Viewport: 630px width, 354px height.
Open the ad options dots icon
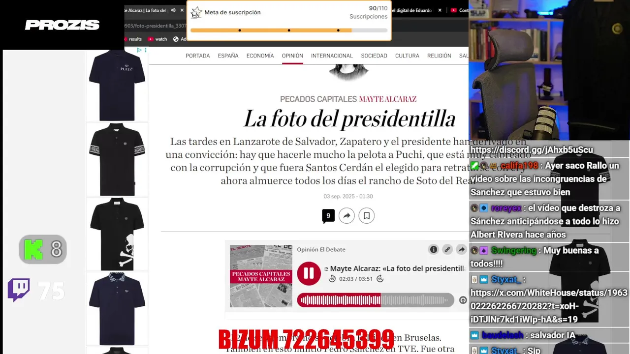click(x=145, y=50)
